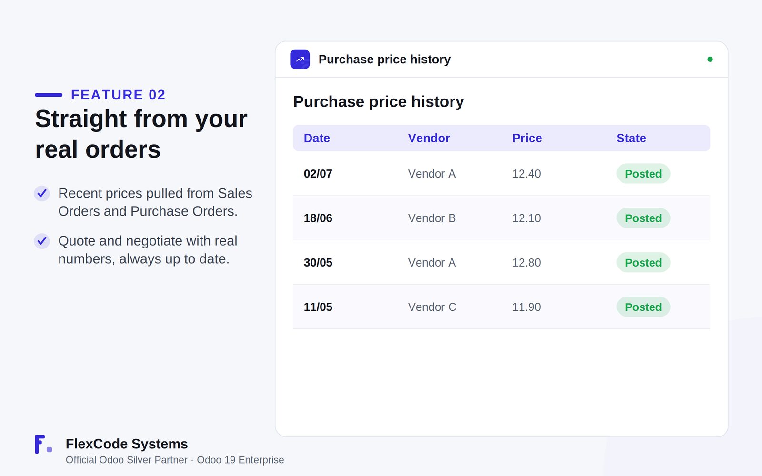The height and width of the screenshot is (476, 762).
Task: Click the FlexCode Systems F logo
Action: 43,444
